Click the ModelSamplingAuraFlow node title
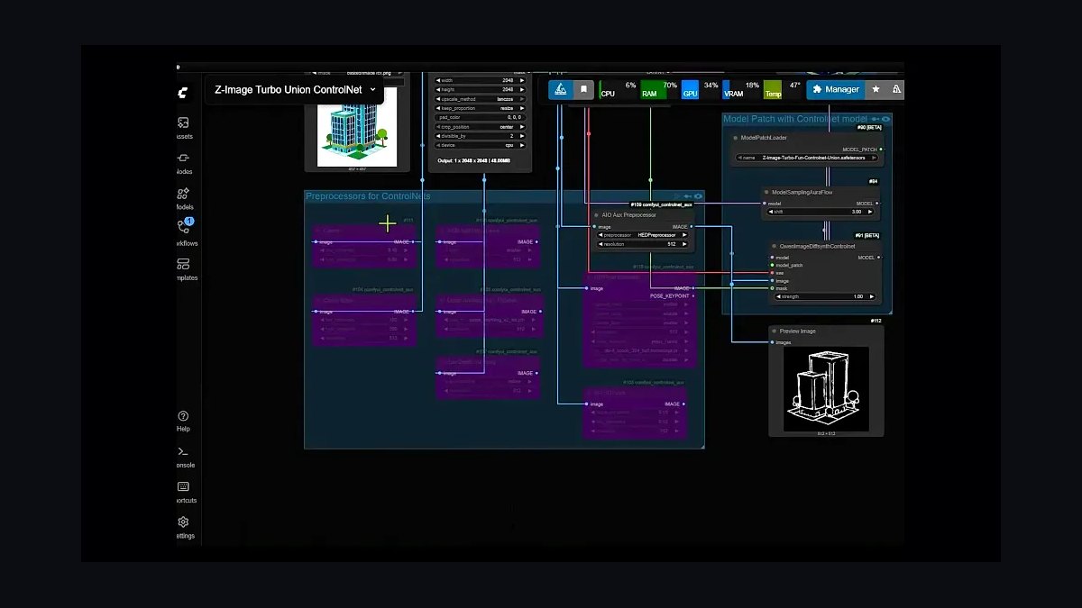The image size is (1082, 608). pos(802,192)
